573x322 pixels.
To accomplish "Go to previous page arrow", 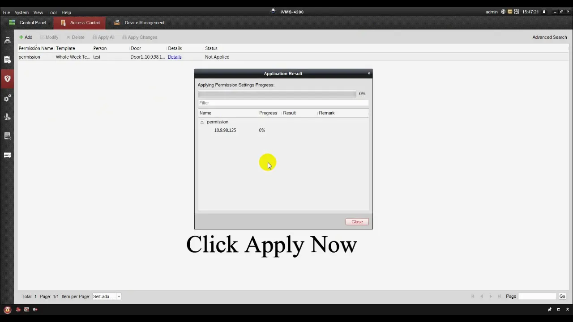I will (482, 297).
